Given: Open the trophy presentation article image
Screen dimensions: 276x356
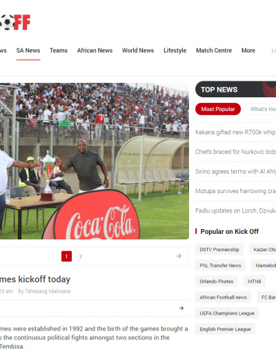Looking at the screenshot, I should (95, 161).
